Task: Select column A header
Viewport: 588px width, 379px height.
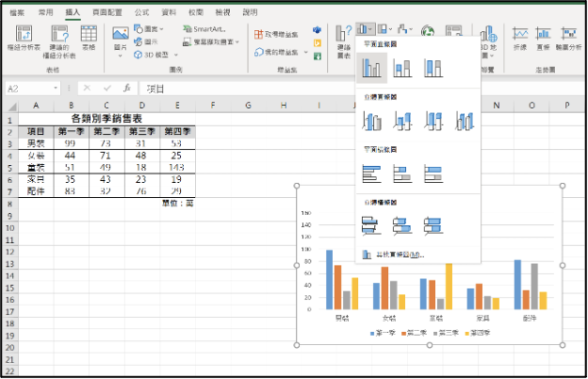Action: coord(36,106)
